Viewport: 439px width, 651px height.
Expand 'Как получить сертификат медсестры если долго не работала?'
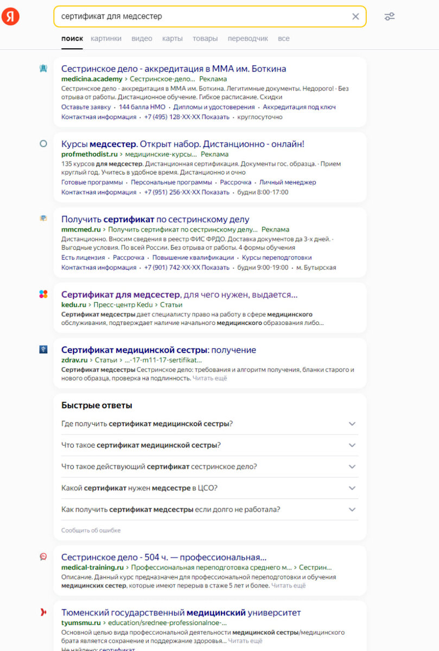[x=209, y=510]
